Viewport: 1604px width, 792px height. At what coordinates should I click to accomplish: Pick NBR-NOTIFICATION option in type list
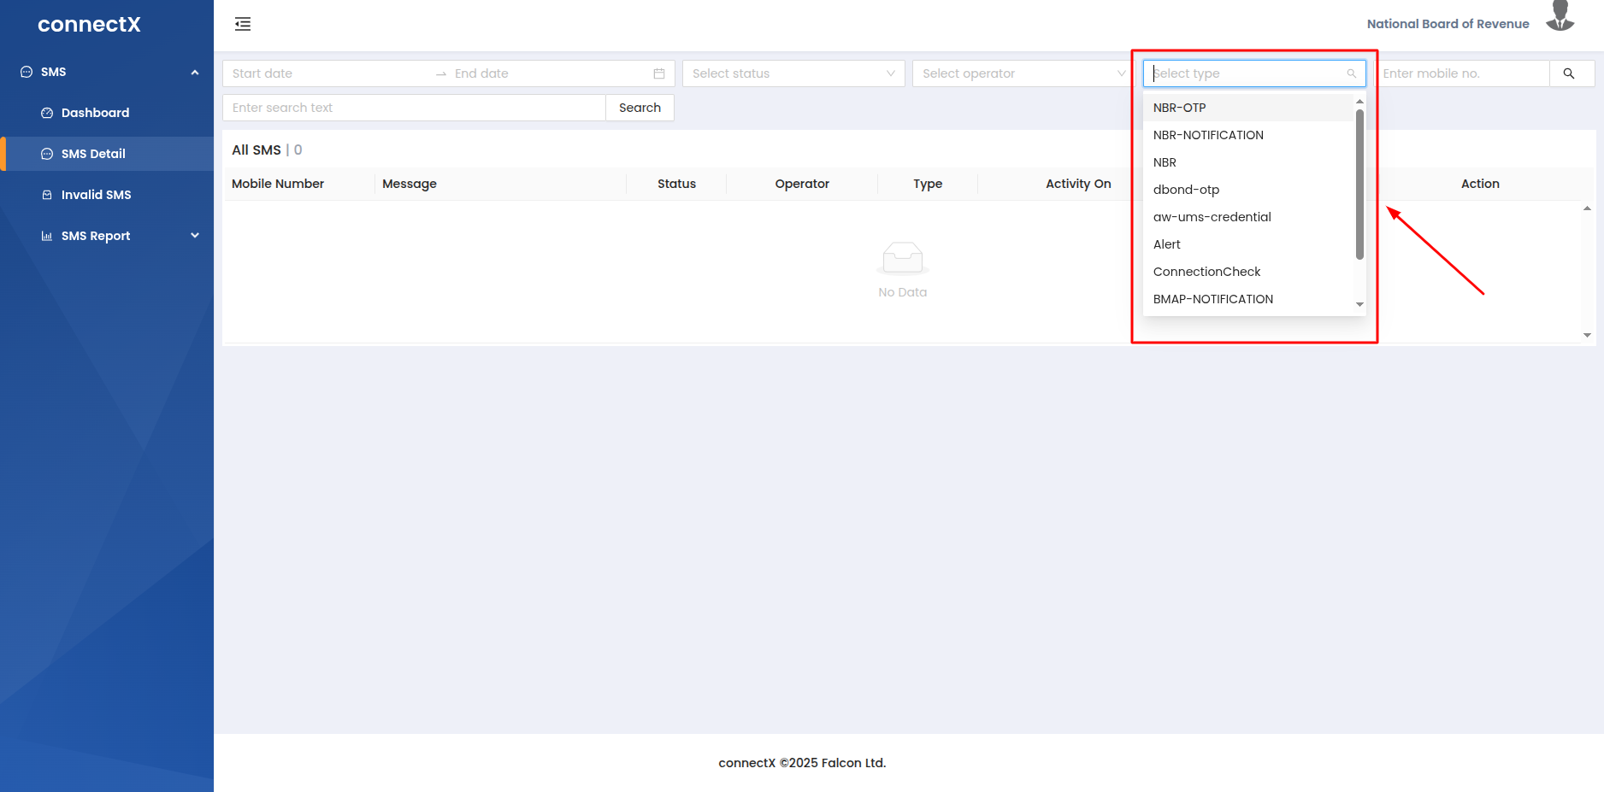coord(1207,135)
